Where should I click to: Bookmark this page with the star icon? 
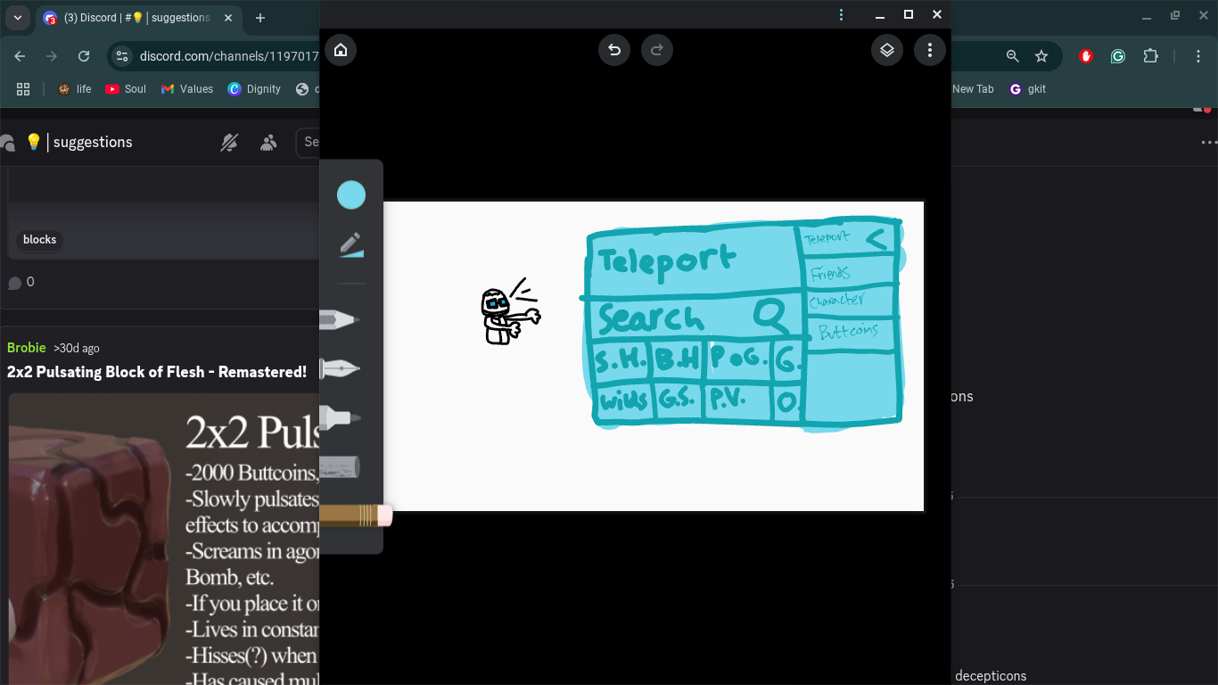pyautogui.click(x=1041, y=56)
